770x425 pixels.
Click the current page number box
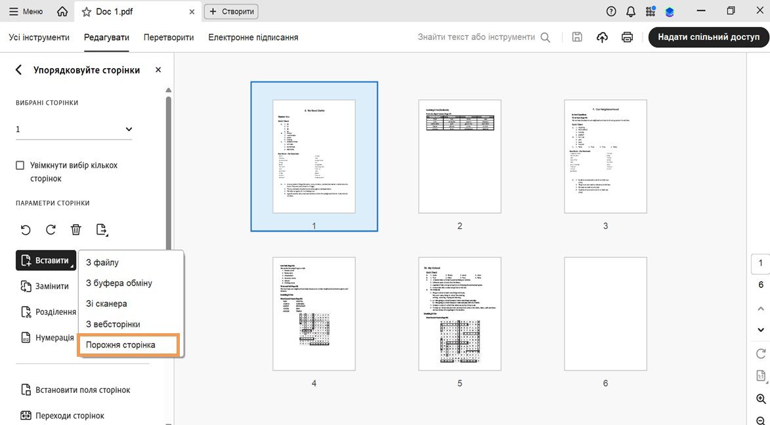761,264
